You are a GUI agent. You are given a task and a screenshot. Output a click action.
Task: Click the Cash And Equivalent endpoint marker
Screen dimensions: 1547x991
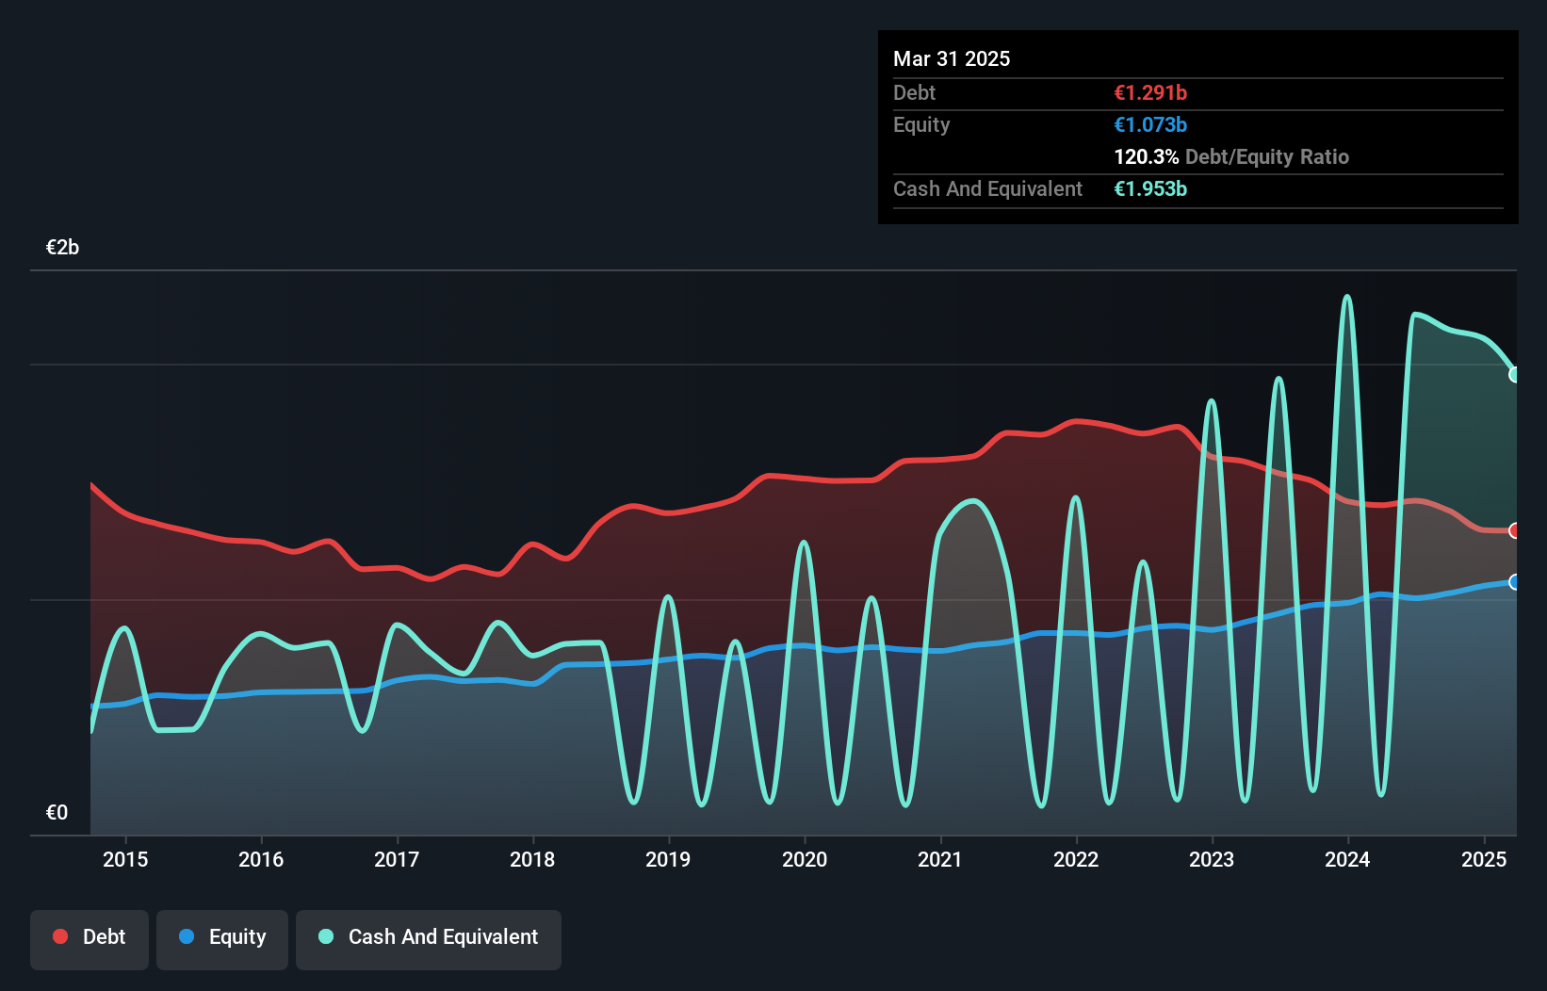click(x=1515, y=375)
